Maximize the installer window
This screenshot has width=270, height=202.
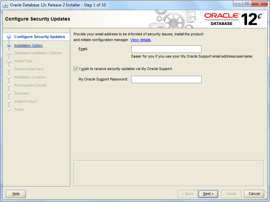(x=247, y=4)
